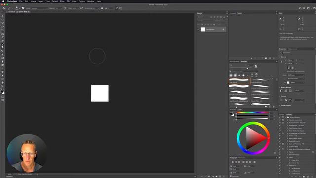The image size is (316, 178).
Task: Collapse the Canvas section in Properties
Action: [280, 57]
